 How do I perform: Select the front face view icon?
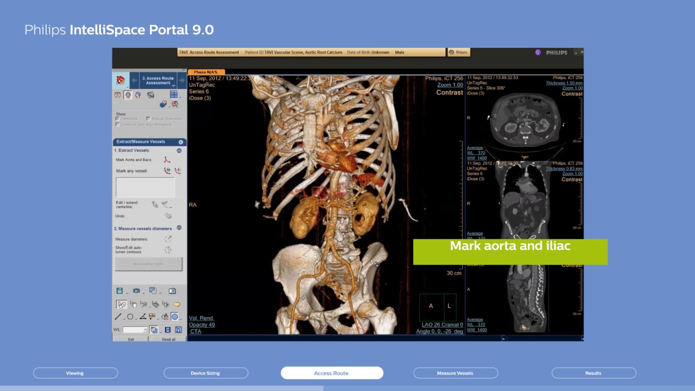(128, 95)
